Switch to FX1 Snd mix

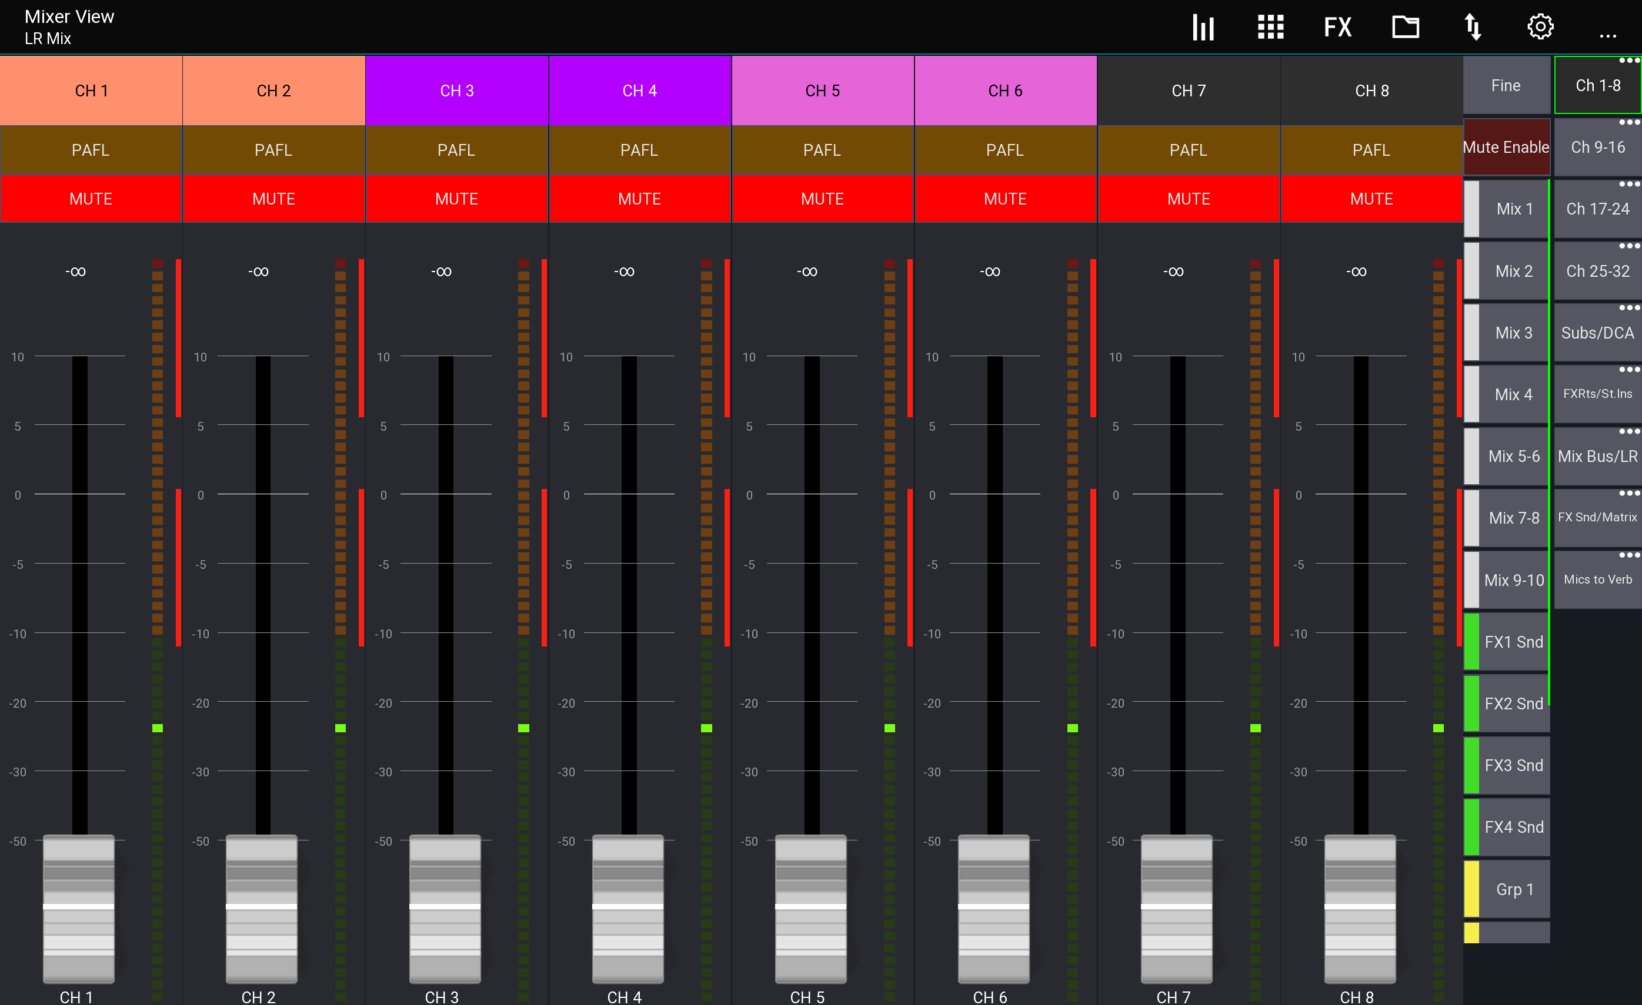click(x=1507, y=642)
